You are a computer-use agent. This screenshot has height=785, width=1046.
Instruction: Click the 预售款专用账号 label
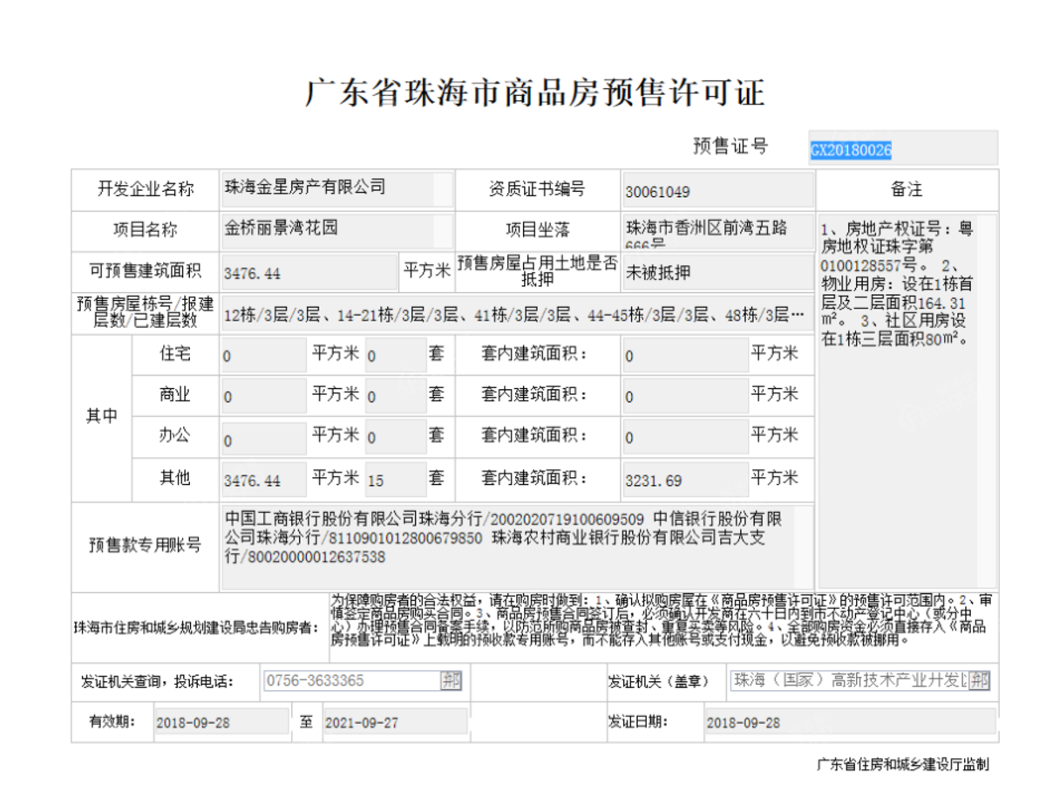pos(145,545)
